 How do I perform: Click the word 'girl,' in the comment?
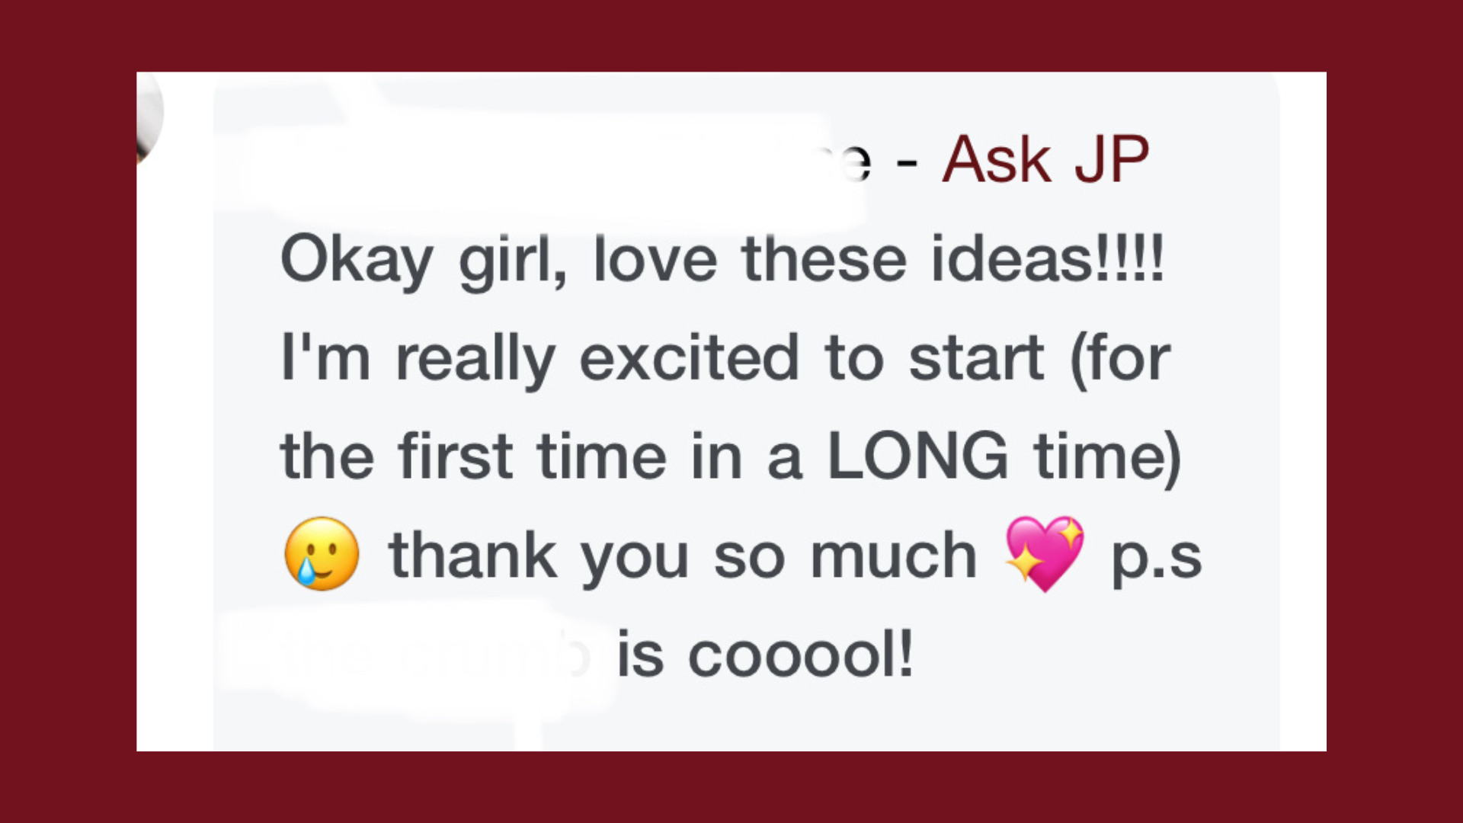[x=513, y=261]
